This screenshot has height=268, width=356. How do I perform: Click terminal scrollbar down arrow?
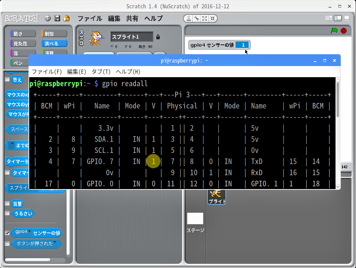coord(338,187)
